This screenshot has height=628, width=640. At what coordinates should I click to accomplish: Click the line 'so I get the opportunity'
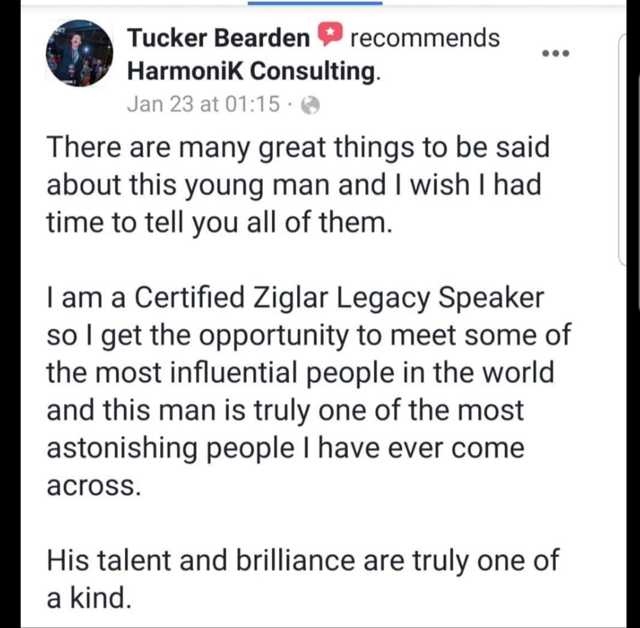point(308,335)
